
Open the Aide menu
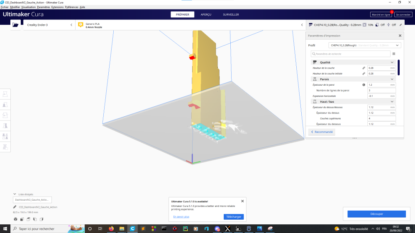pyautogui.click(x=82, y=7)
